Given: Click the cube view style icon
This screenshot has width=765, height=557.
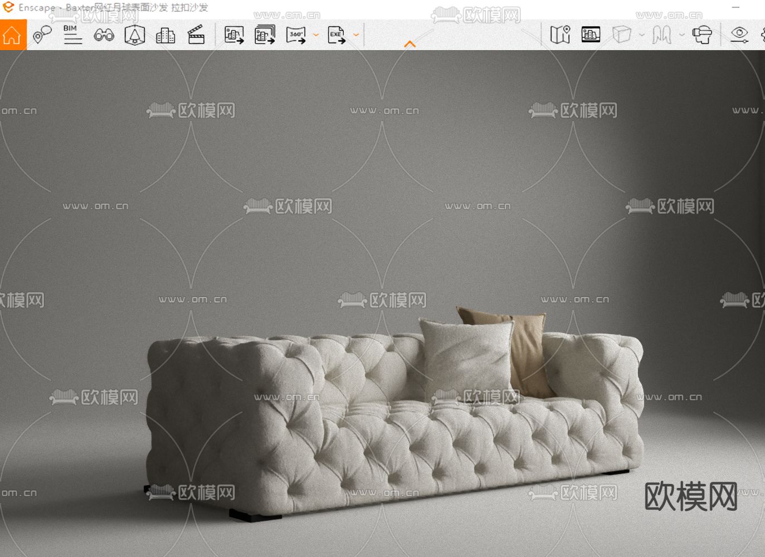Looking at the screenshot, I should 622,35.
